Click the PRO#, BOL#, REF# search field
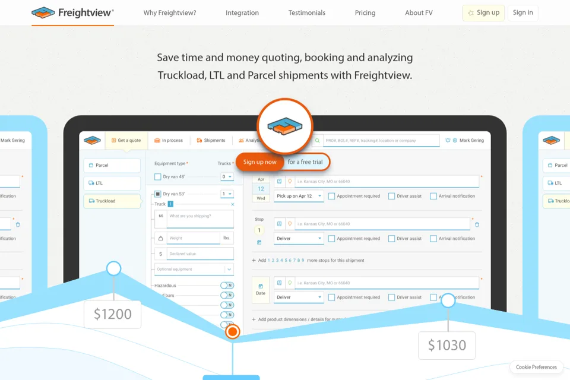Screen dimensions: 570x380 pyautogui.click(x=381, y=140)
